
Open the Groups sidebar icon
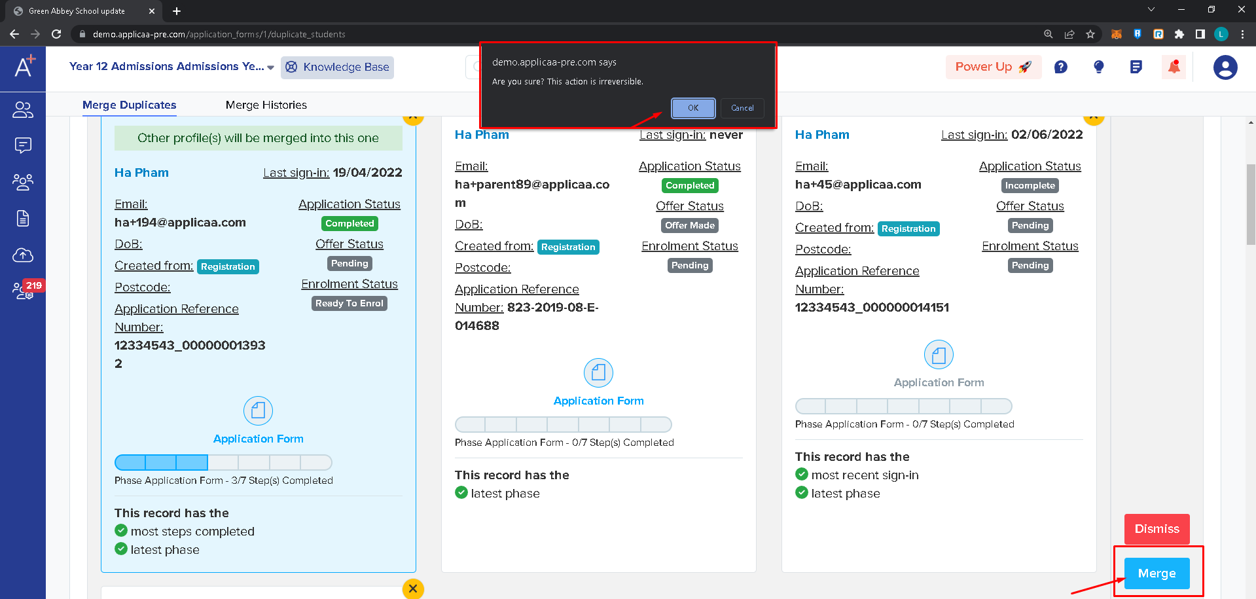coord(23,182)
